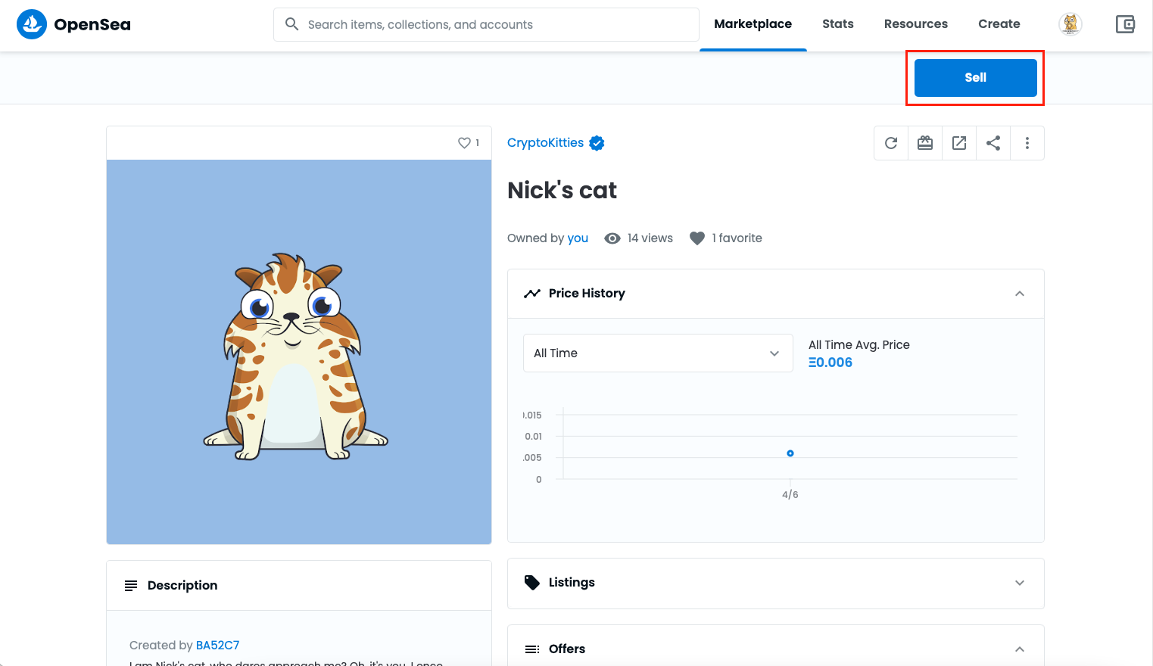Image resolution: width=1153 pixels, height=666 pixels.
Task: Click the share icon
Action: coord(993,143)
